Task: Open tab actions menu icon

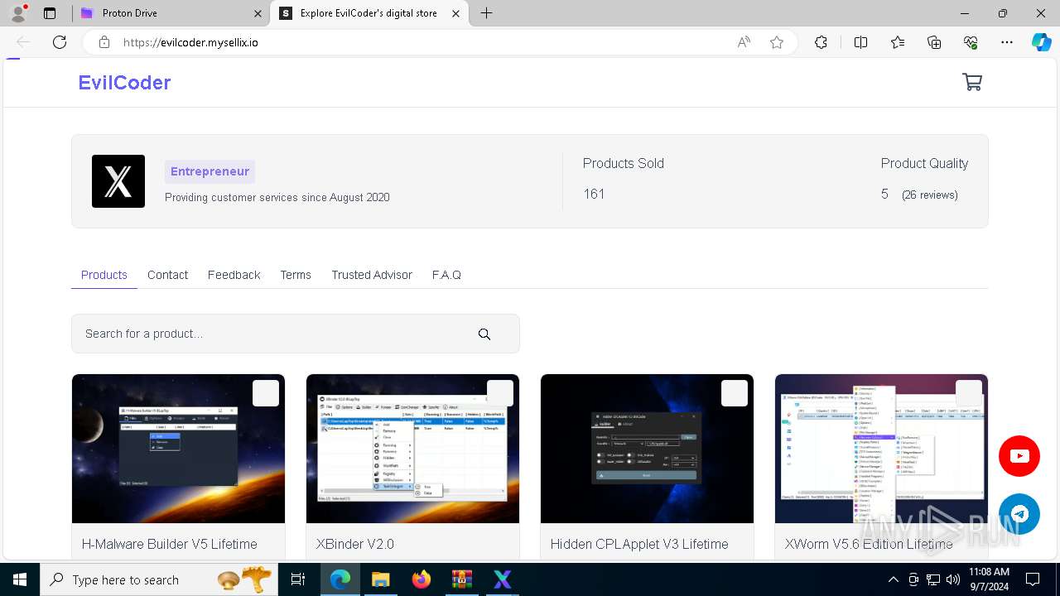Action: coord(50,13)
